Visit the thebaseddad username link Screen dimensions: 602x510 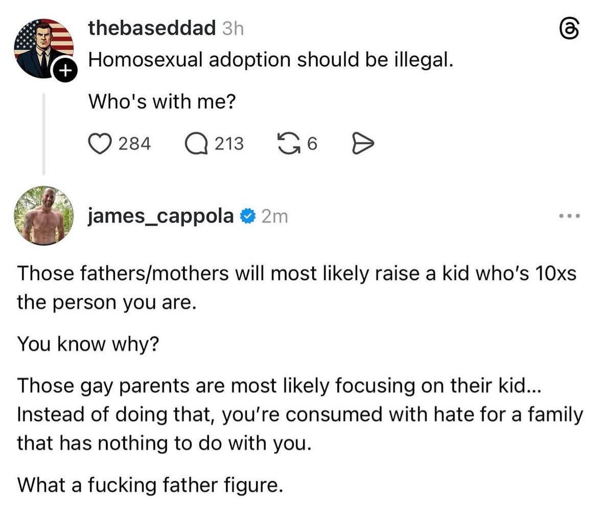pos(152,28)
